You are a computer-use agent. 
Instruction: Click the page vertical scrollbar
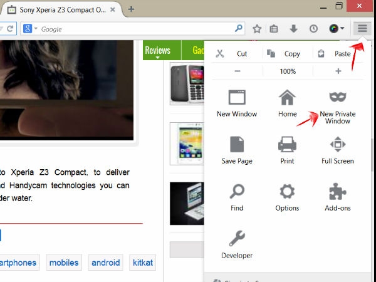[x=373, y=155]
